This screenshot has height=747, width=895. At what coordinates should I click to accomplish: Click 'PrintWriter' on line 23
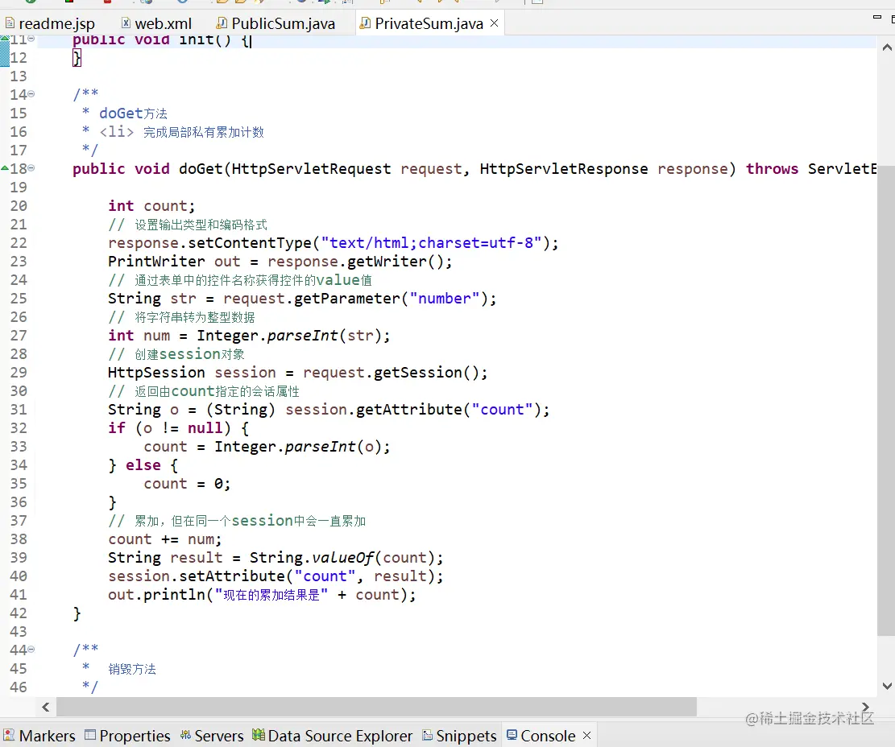click(156, 262)
